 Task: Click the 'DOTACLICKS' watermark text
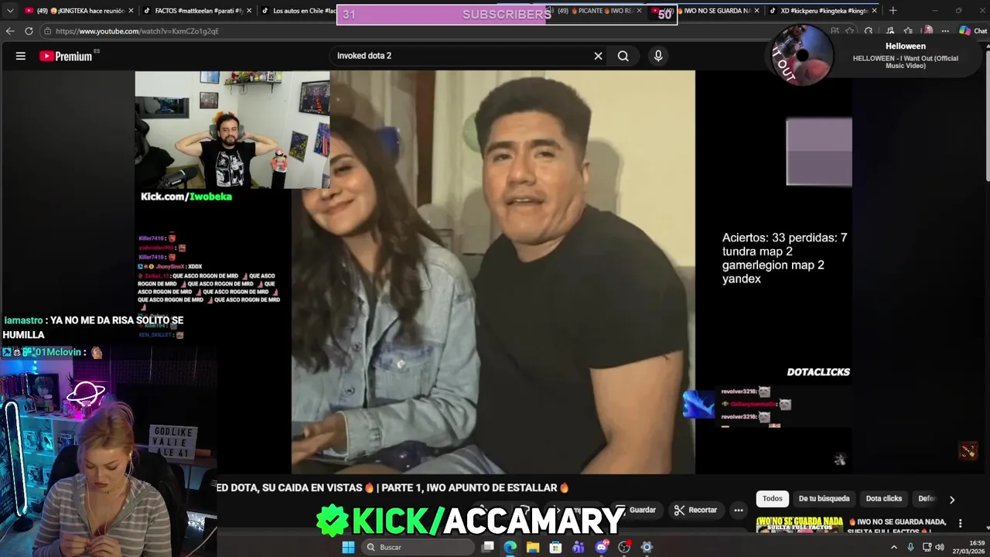tap(818, 372)
